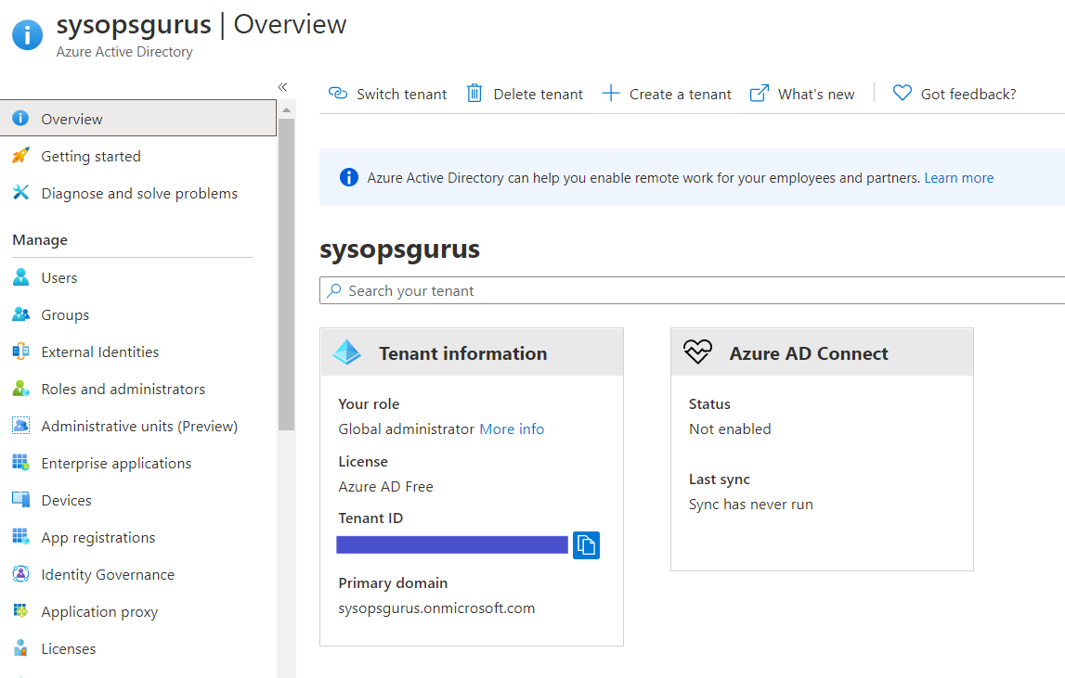Follow the Learn more link in banner
The image size is (1065, 678).
[x=958, y=178]
